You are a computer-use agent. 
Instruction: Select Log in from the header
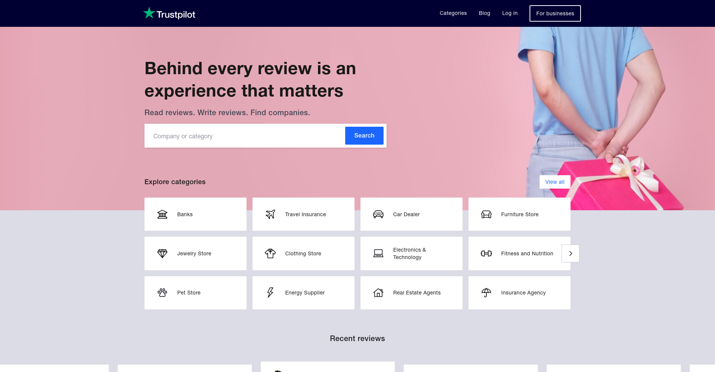[x=510, y=13]
